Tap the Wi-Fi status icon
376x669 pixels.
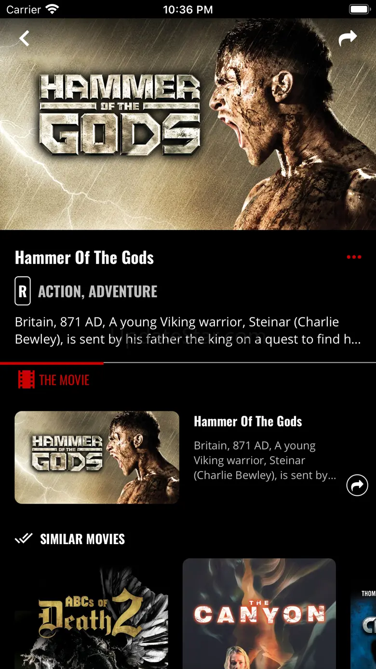click(52, 9)
